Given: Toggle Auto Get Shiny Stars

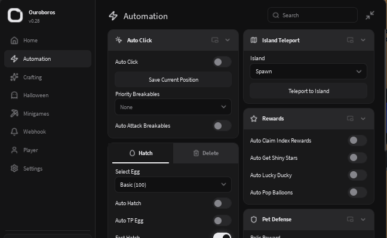Looking at the screenshot, I should coord(357,157).
